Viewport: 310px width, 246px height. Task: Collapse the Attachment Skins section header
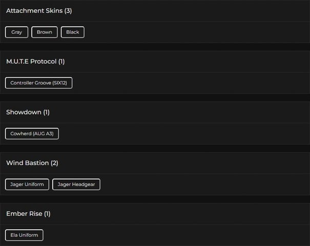pos(34,11)
